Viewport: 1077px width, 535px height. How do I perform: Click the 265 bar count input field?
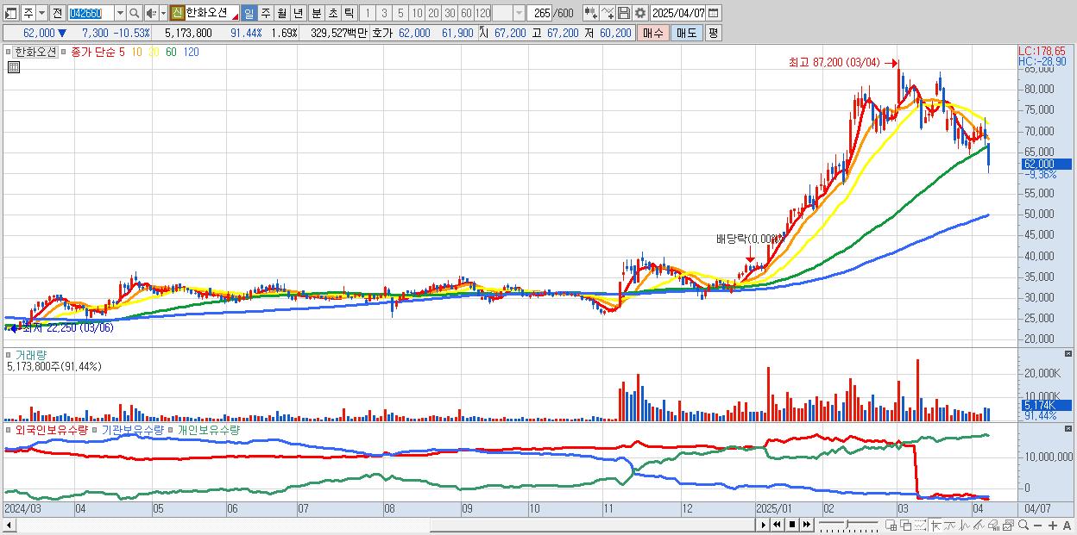pos(540,13)
